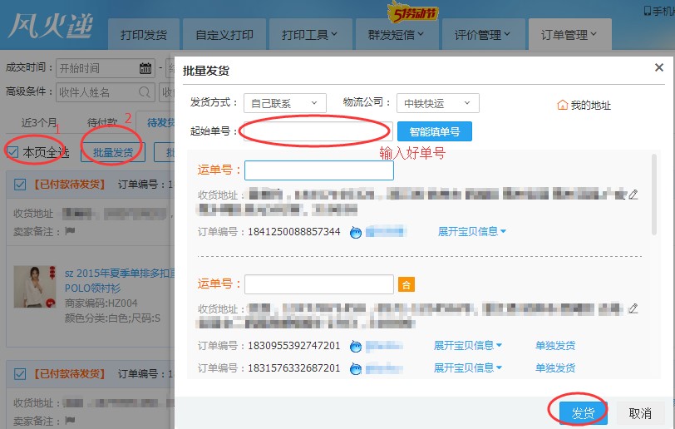This screenshot has width=675, height=429.
Task: Click the 颜色分类:白色;尺码:S text
Action: (x=112, y=318)
